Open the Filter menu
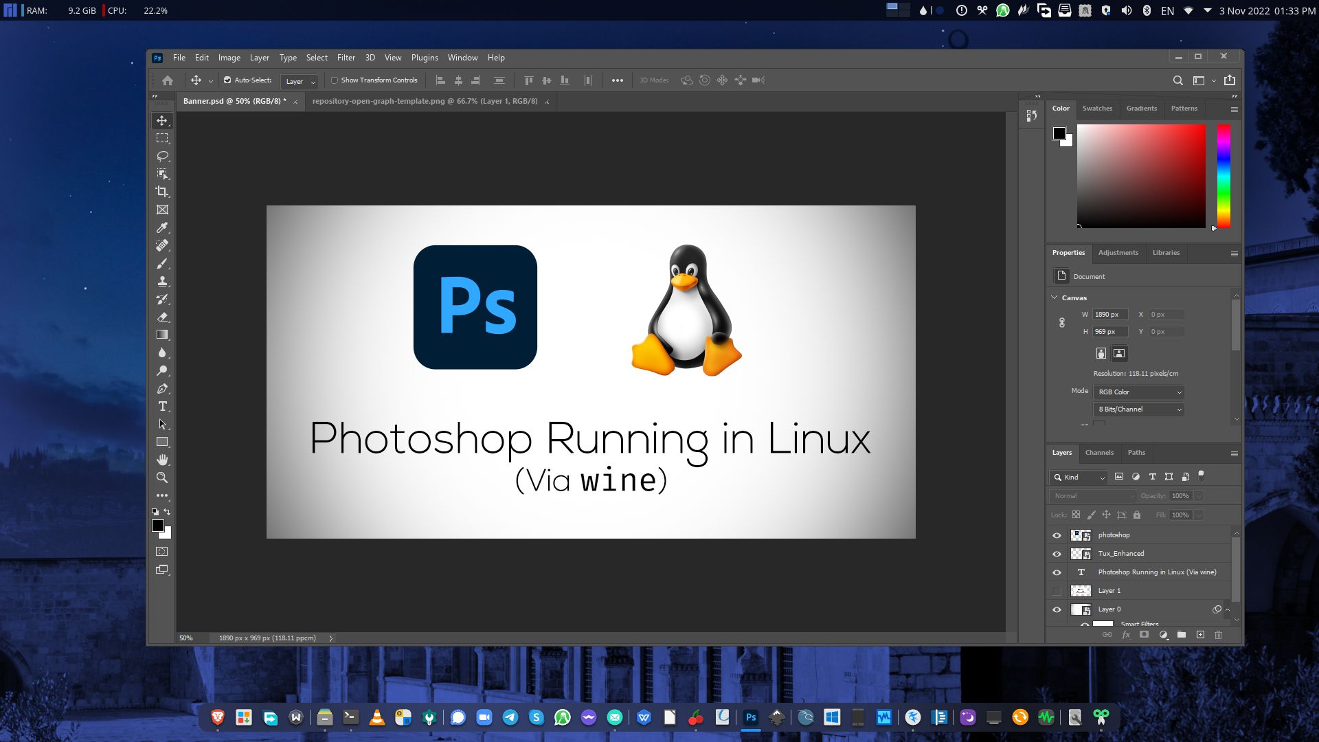The image size is (1319, 742). tap(346, 58)
